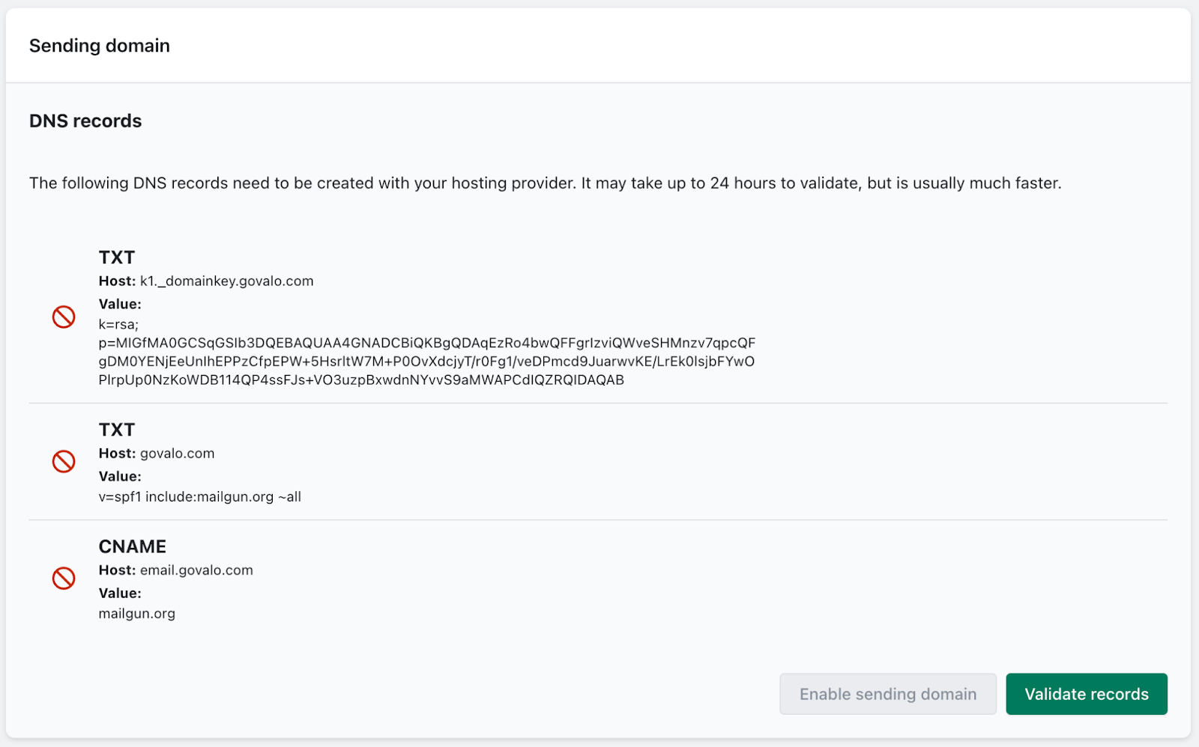Click the k1._domainkey.govalo.com host value

click(x=226, y=281)
